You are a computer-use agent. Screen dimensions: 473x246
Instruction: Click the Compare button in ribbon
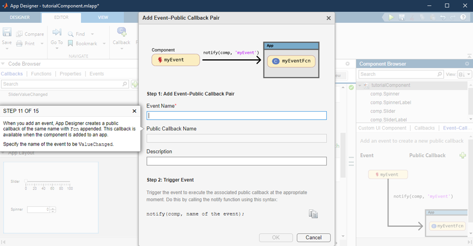pyautogui.click(x=30, y=34)
